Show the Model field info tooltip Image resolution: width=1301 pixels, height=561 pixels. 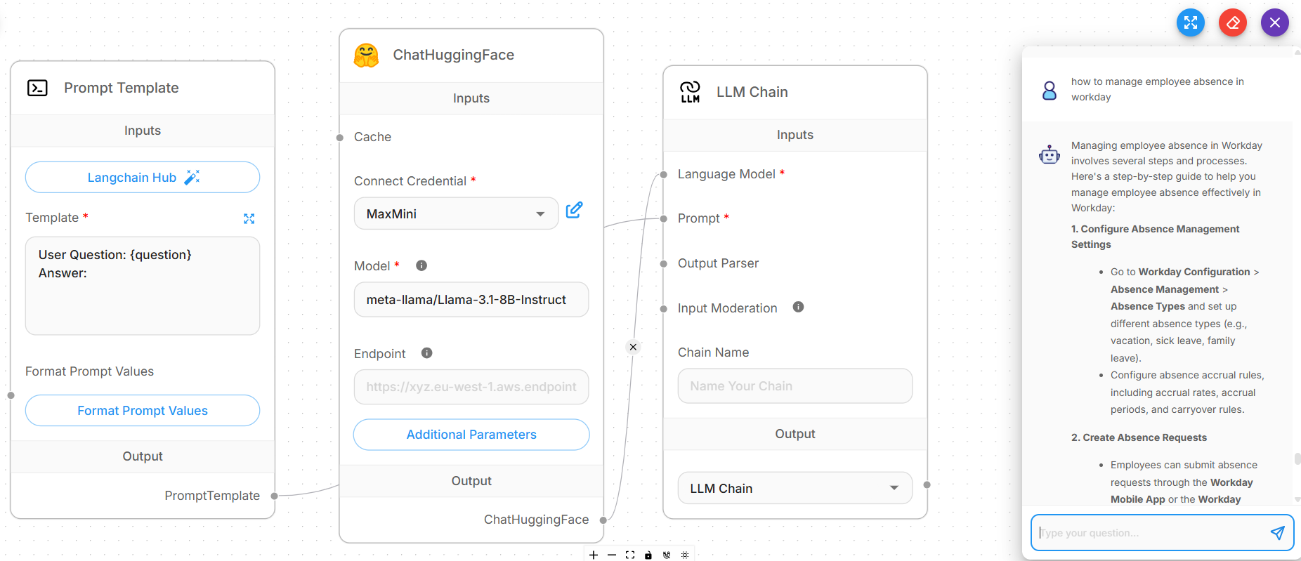(421, 265)
